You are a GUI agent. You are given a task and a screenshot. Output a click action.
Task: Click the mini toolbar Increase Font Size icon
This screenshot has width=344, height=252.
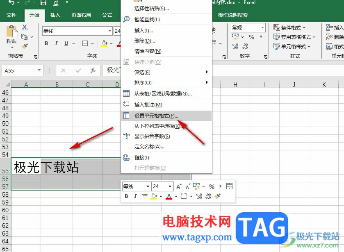(x=179, y=186)
